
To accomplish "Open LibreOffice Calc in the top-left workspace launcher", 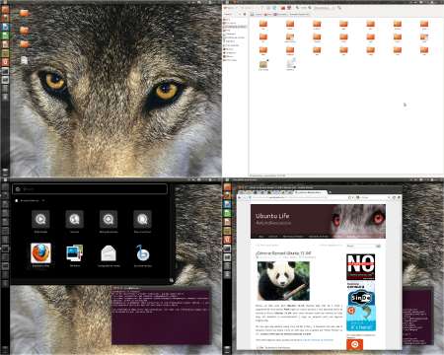I will coord(6,35).
